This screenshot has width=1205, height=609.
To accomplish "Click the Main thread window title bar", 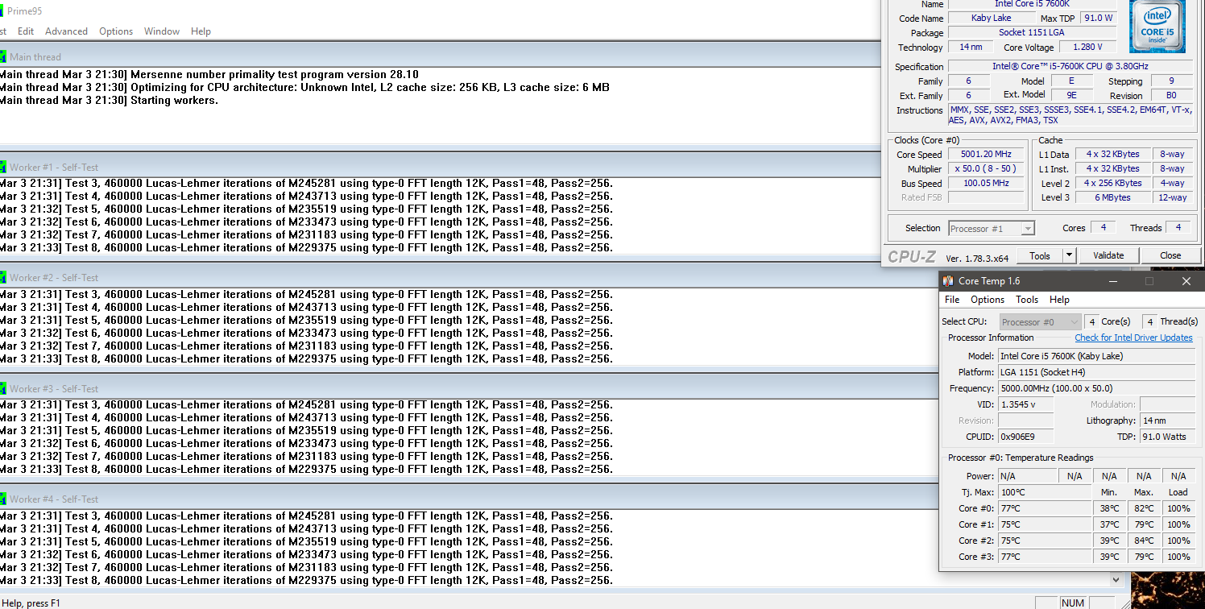I will [439, 57].
